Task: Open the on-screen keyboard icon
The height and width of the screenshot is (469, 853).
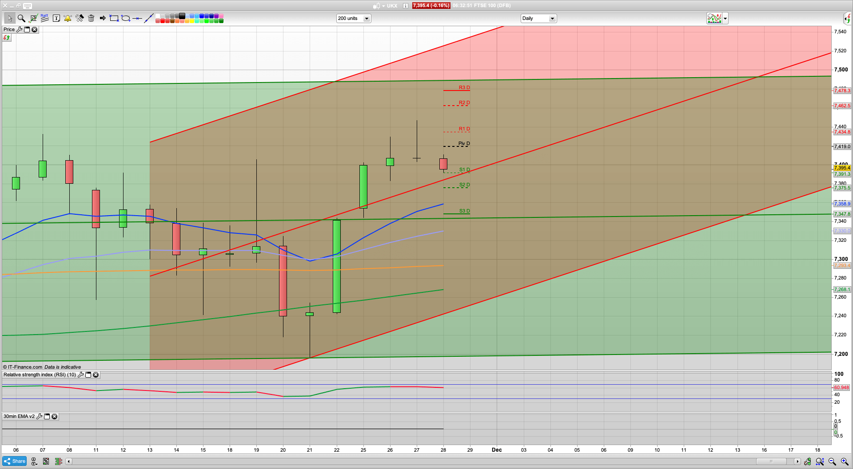Action: click(x=28, y=6)
